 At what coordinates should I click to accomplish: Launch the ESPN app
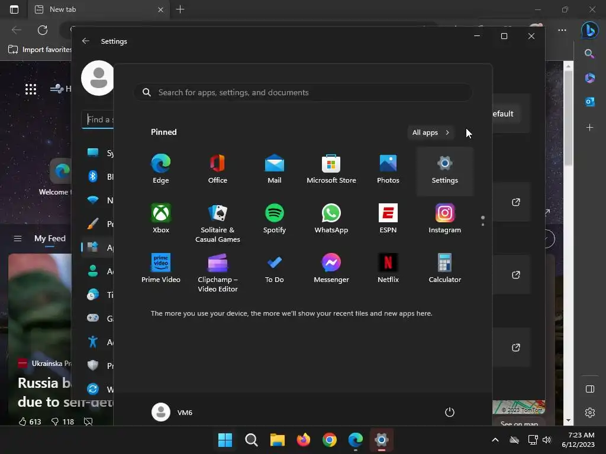click(x=388, y=219)
